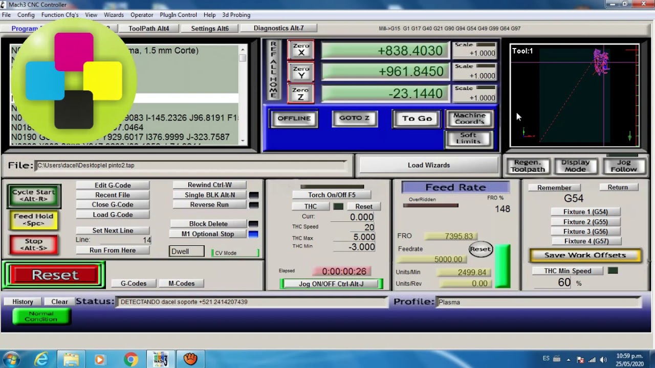Open the orange paw app in the taskbar
Image resolution: width=655 pixels, height=368 pixels.
tap(190, 359)
